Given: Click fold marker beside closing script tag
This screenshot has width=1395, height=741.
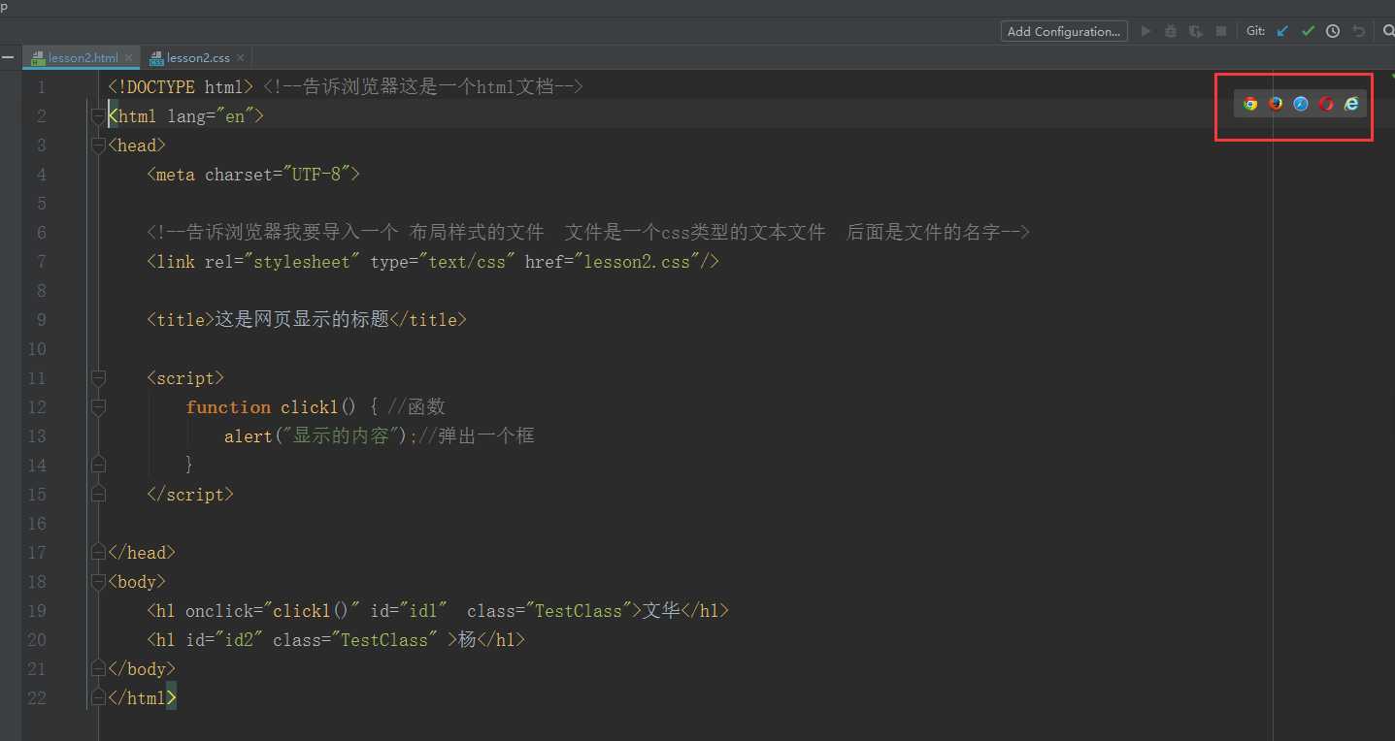Looking at the screenshot, I should pos(97,495).
